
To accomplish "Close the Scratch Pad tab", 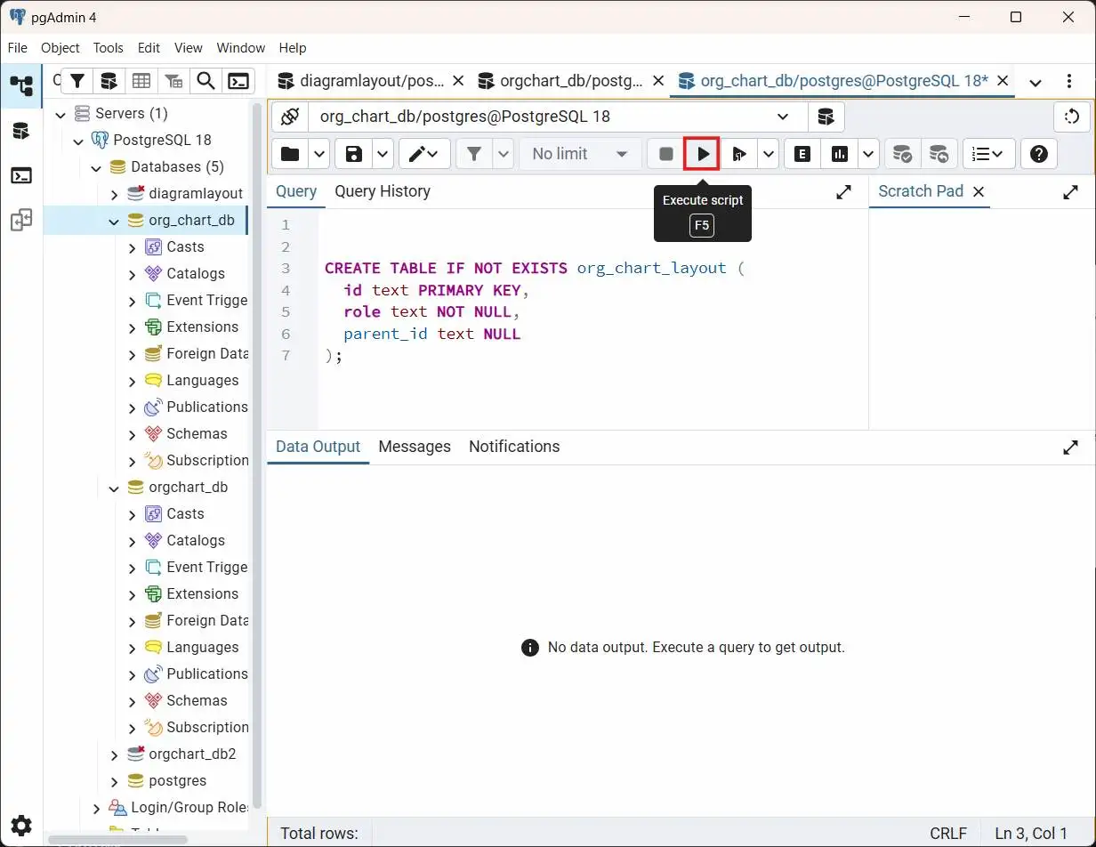I will pyautogui.click(x=979, y=191).
